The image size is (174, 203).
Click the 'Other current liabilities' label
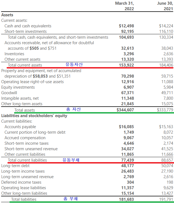25,154
